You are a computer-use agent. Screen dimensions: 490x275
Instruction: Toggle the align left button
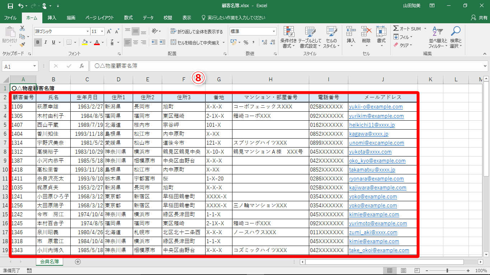click(128, 42)
